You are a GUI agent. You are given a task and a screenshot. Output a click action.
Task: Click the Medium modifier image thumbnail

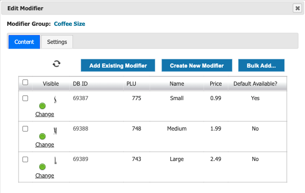[x=55, y=131]
